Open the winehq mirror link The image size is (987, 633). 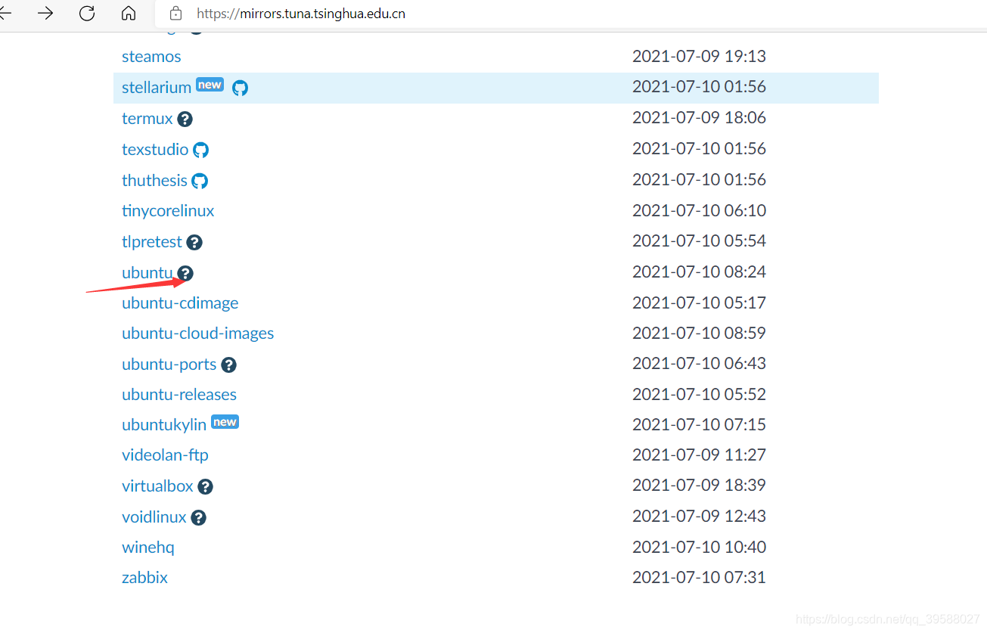148,548
